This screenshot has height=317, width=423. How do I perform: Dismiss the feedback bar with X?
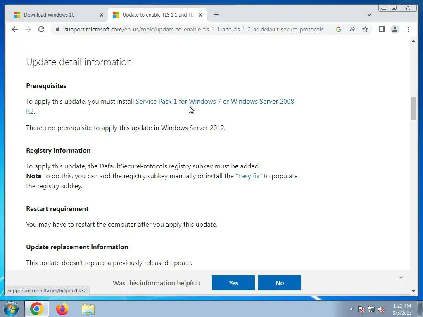click(x=401, y=278)
